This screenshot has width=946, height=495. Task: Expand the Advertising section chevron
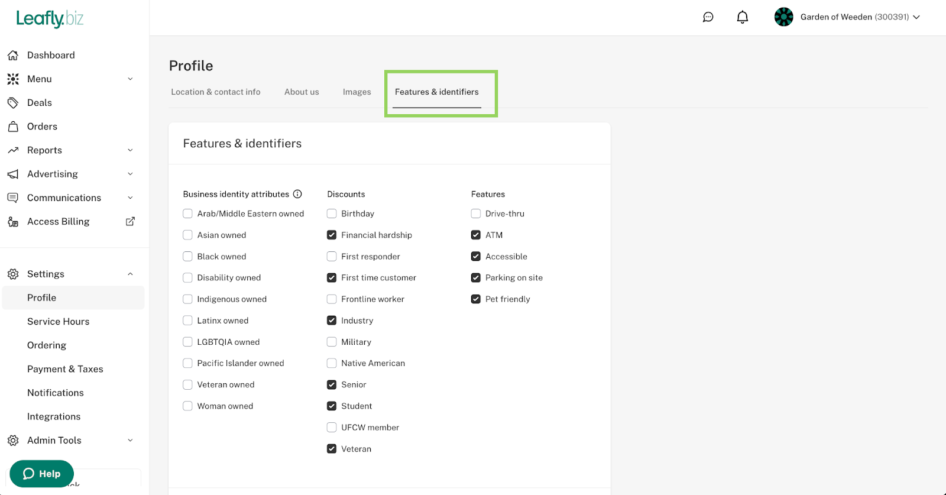[x=130, y=174]
